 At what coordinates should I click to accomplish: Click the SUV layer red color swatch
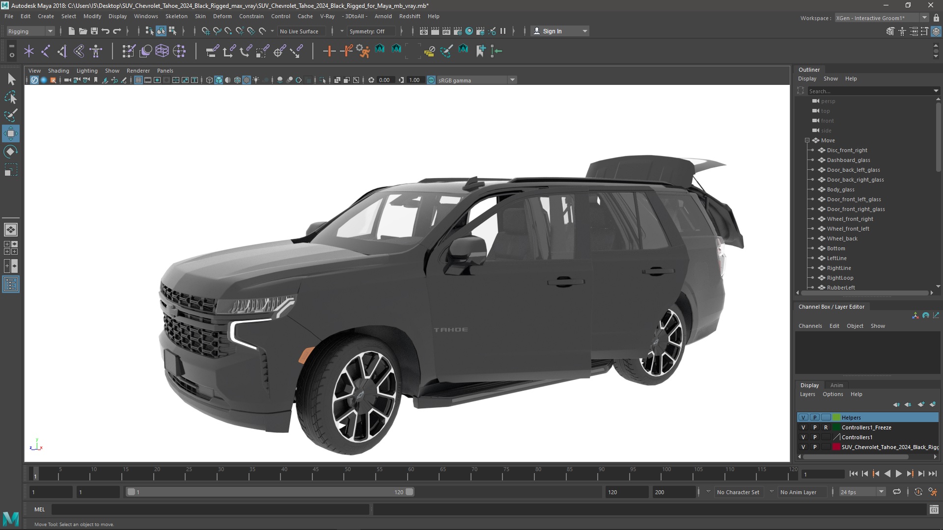(x=836, y=447)
